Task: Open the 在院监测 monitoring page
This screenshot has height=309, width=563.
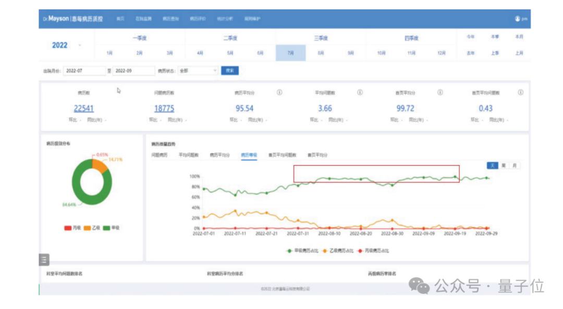Action: (144, 18)
